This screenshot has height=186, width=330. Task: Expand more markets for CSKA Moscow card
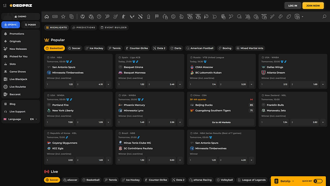(x=251, y=84)
